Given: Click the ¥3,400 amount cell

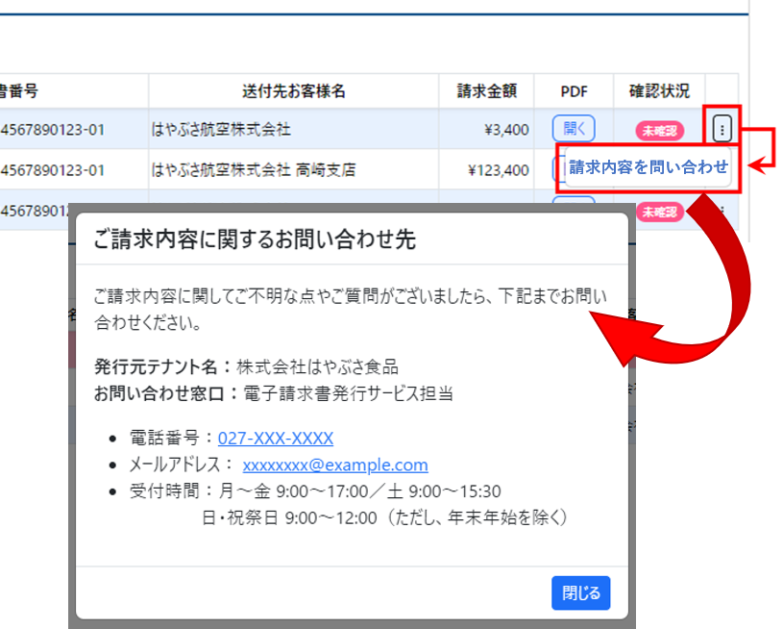Looking at the screenshot, I should 507,129.
